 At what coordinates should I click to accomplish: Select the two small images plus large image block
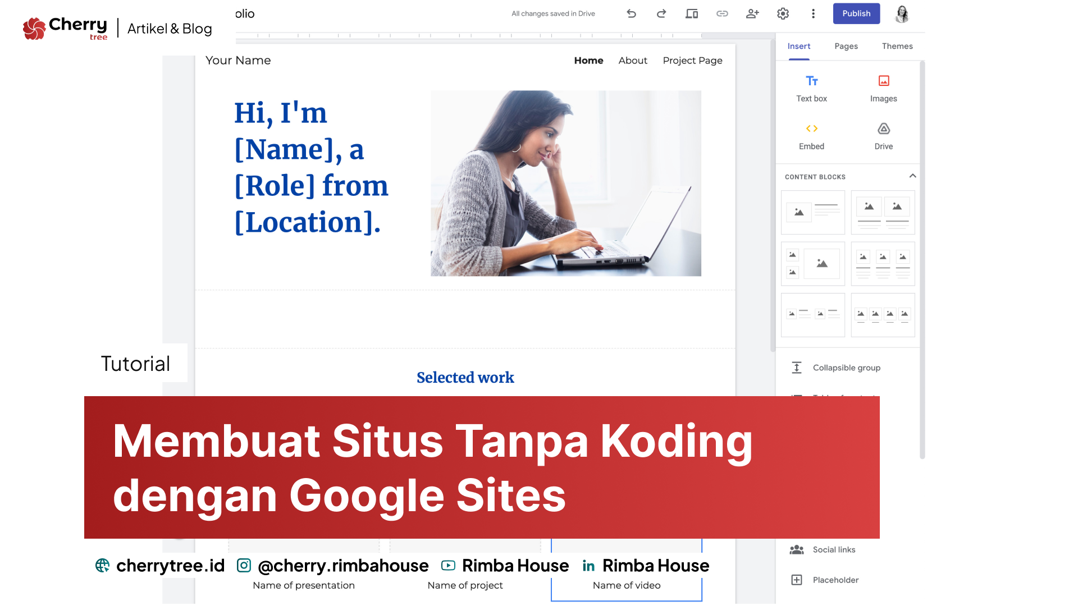tap(812, 264)
